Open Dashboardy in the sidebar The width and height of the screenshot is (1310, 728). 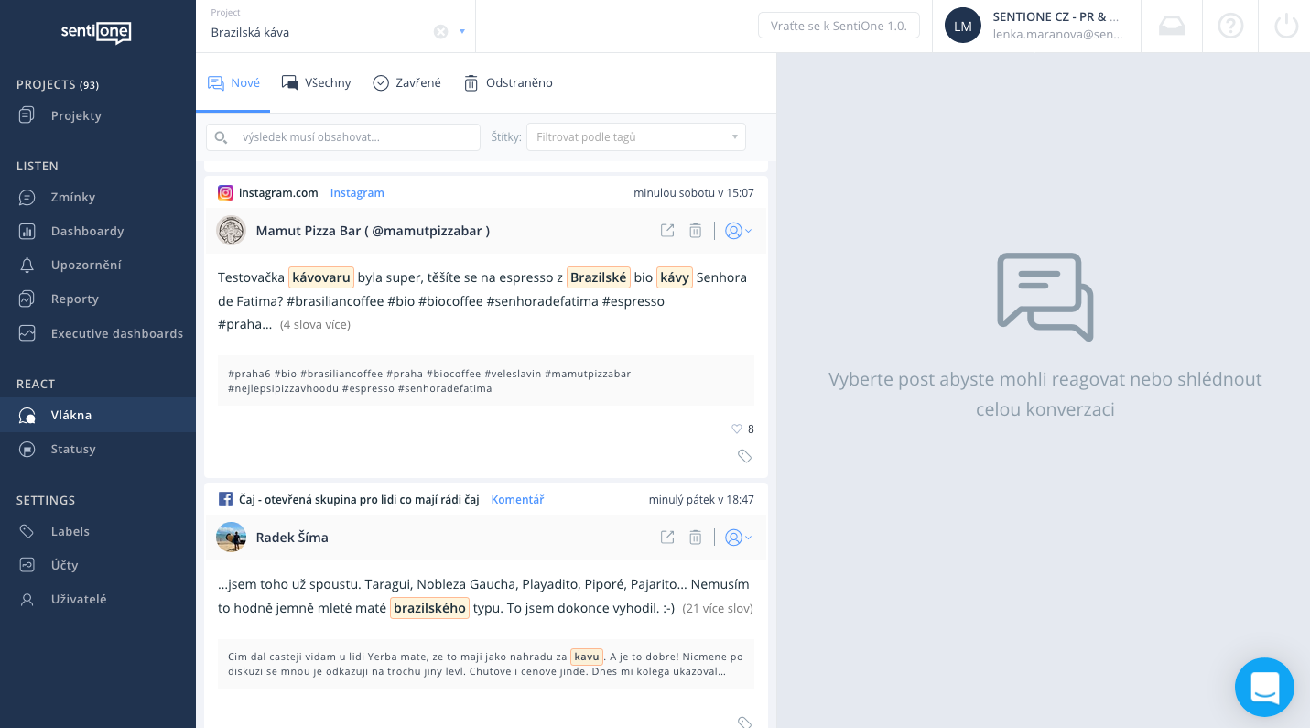pos(87,232)
